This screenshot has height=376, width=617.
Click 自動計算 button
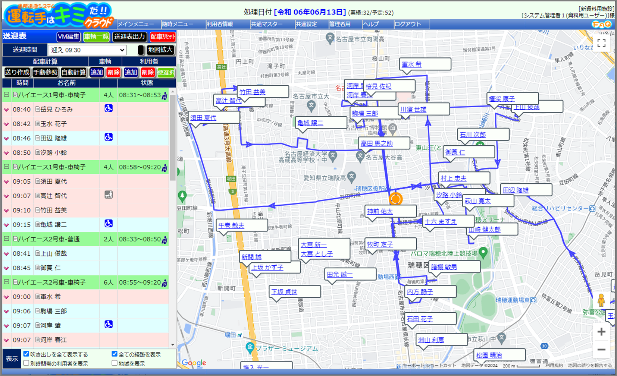[73, 72]
